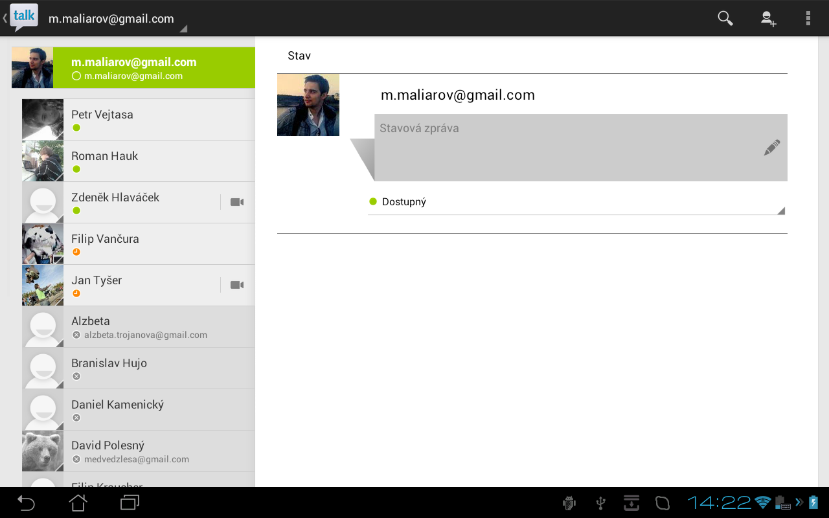Tap Filip Vančura's availability dot
This screenshot has height=518, width=829.
point(76,251)
